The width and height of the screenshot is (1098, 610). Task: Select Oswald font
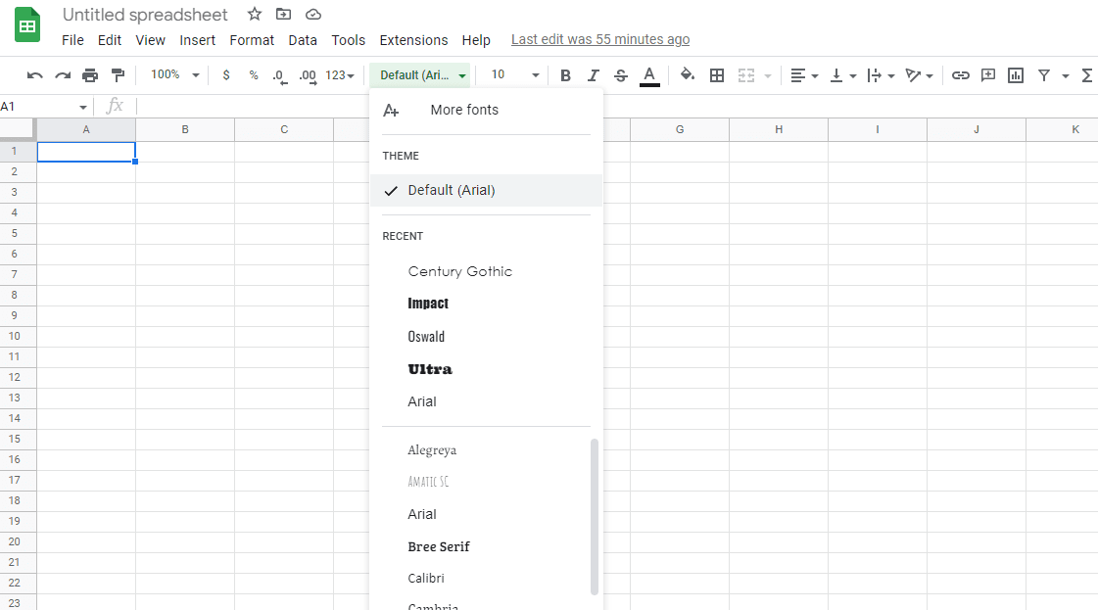click(x=486, y=336)
